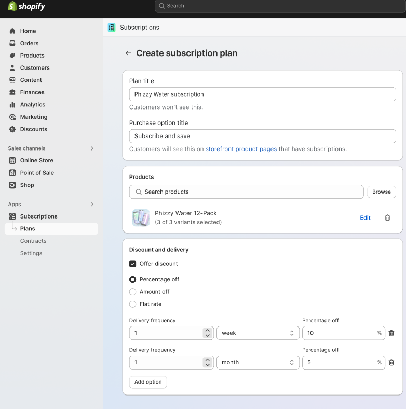Click the Shopify logo

[26, 6]
